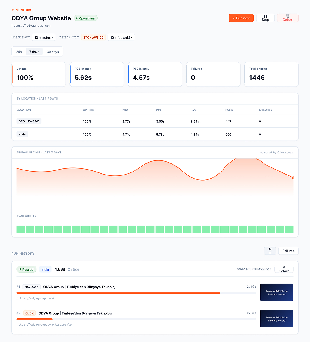Image resolution: width=310 pixels, height=342 pixels.
Task: Click the last availability bar segment
Action: [x=289, y=229]
